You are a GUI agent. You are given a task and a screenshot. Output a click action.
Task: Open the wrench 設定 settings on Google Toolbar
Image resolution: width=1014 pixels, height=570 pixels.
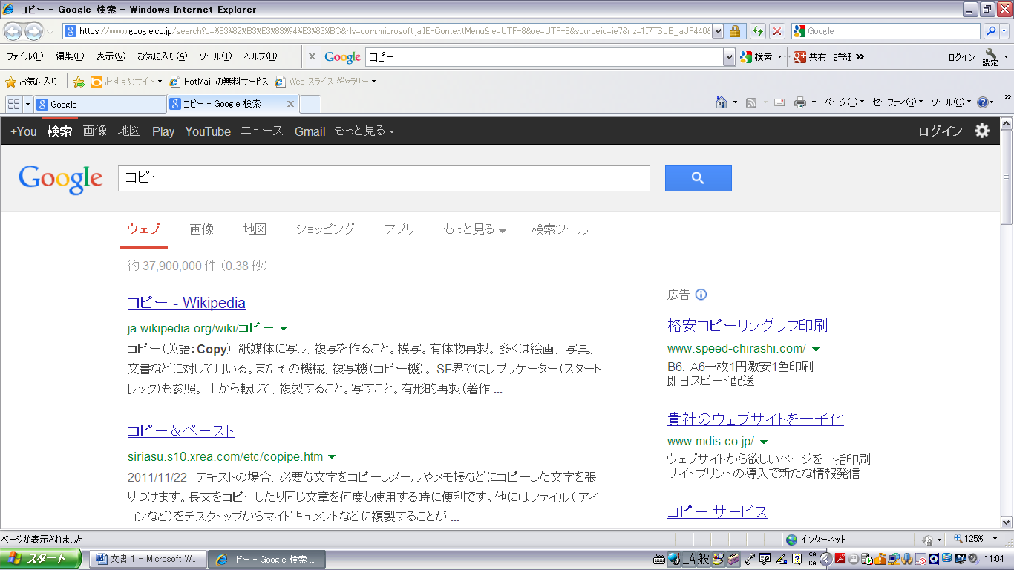991,57
